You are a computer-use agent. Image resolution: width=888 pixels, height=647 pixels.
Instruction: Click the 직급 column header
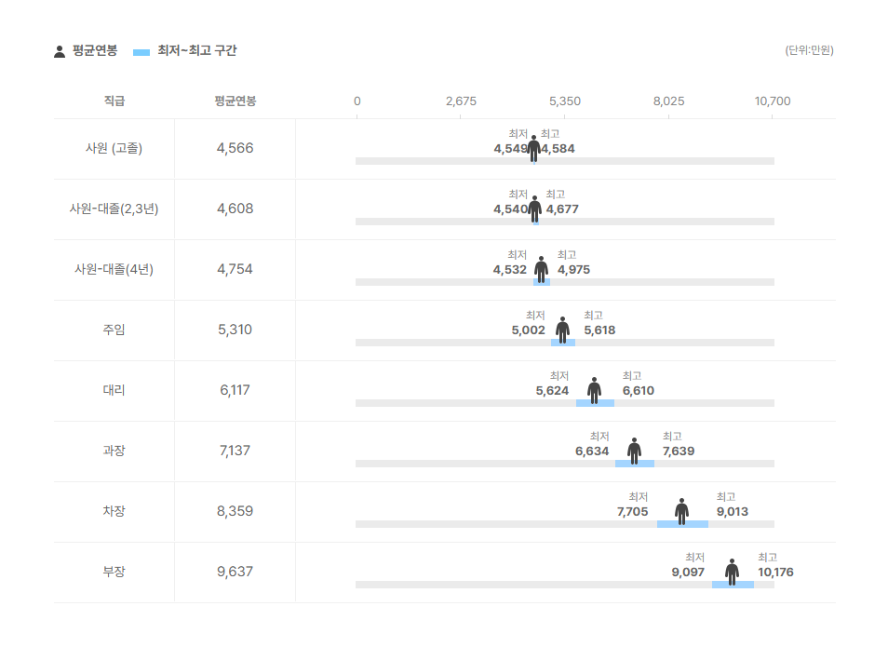pyautogui.click(x=114, y=101)
